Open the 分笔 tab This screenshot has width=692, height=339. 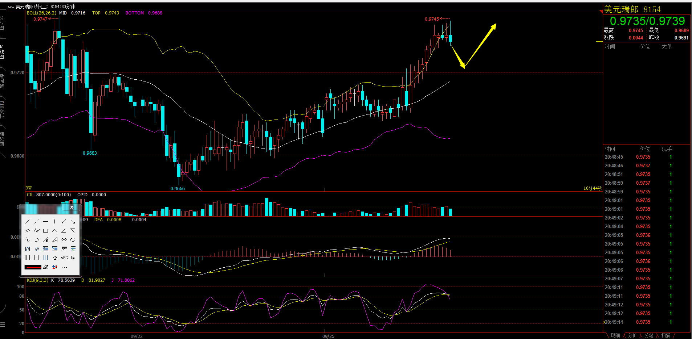click(x=649, y=336)
